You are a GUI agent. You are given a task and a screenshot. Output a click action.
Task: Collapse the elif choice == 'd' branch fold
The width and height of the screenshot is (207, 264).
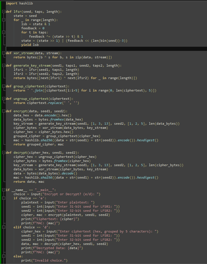[4, 227]
